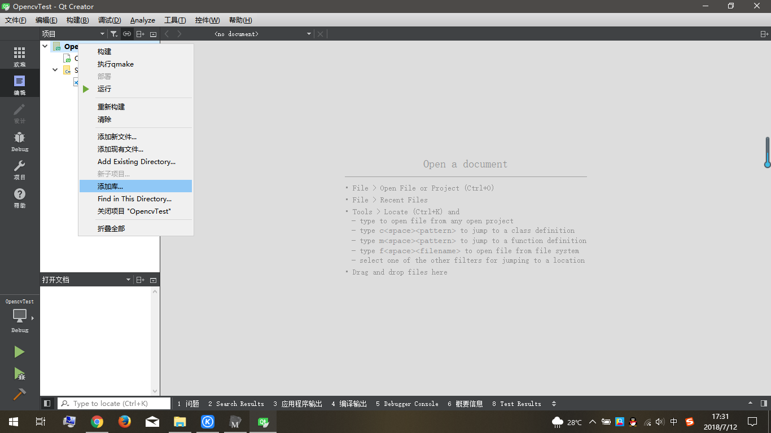
Task: Choose 运行 in the context menu
Action: coord(136,89)
